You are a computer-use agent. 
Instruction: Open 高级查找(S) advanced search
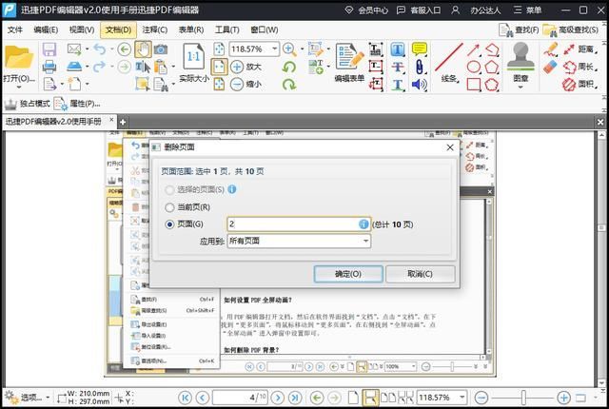(x=571, y=29)
